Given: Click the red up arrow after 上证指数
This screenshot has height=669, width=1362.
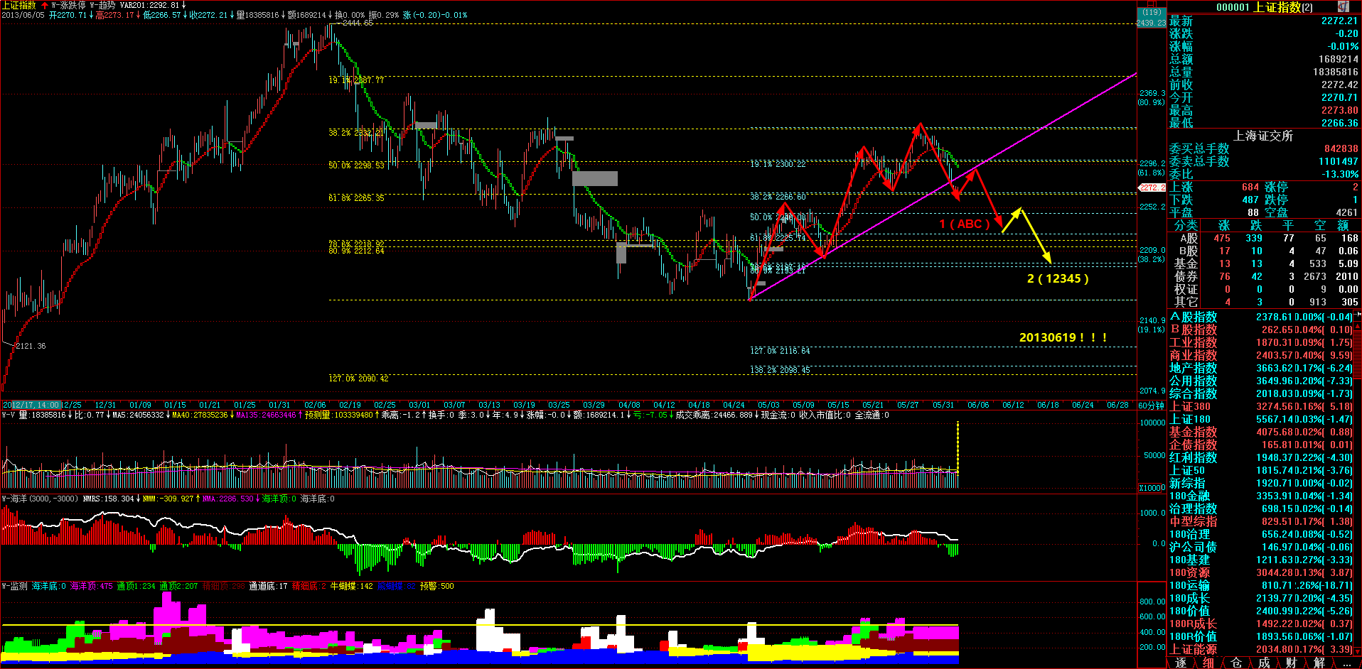Looking at the screenshot, I should click(45, 5).
